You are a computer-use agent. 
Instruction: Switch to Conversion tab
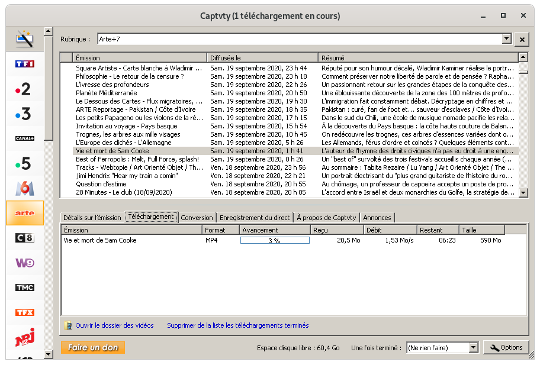pyautogui.click(x=197, y=218)
